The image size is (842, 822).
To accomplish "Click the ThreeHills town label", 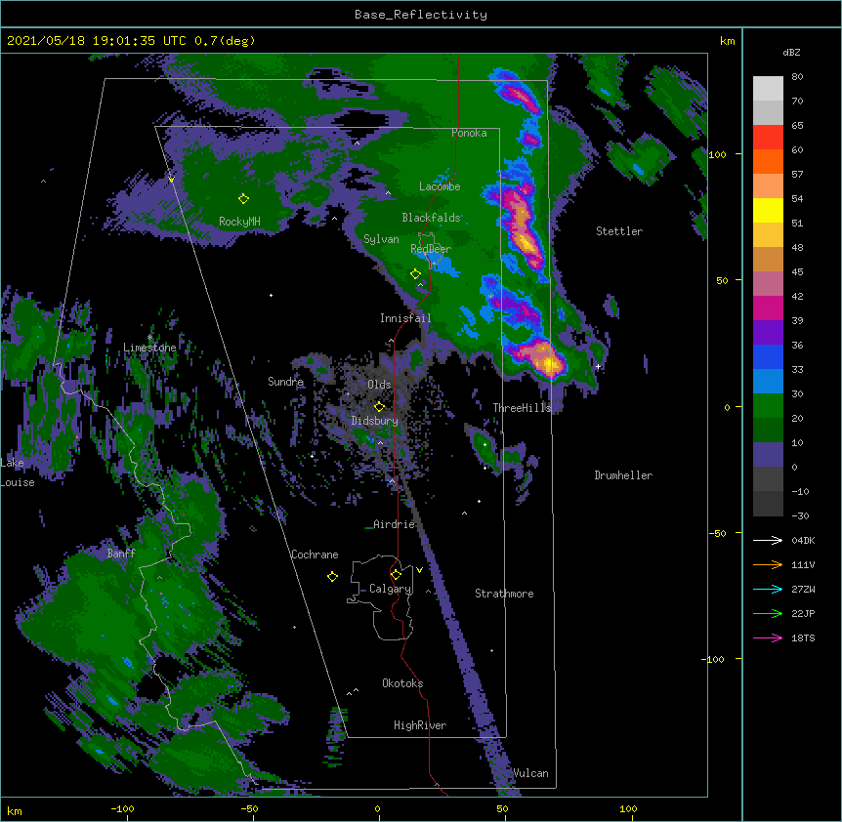I will click(522, 408).
